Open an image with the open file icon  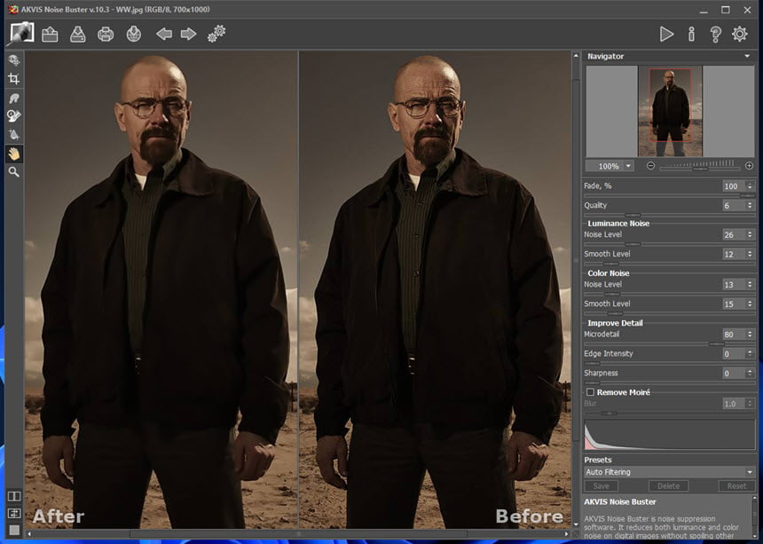point(50,34)
